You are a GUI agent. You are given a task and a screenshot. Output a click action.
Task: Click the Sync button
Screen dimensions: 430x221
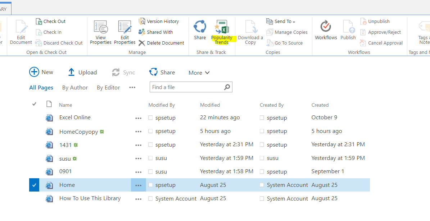coord(123,72)
